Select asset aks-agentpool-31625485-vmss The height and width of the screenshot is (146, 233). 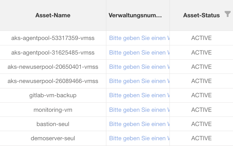click(x=53, y=53)
